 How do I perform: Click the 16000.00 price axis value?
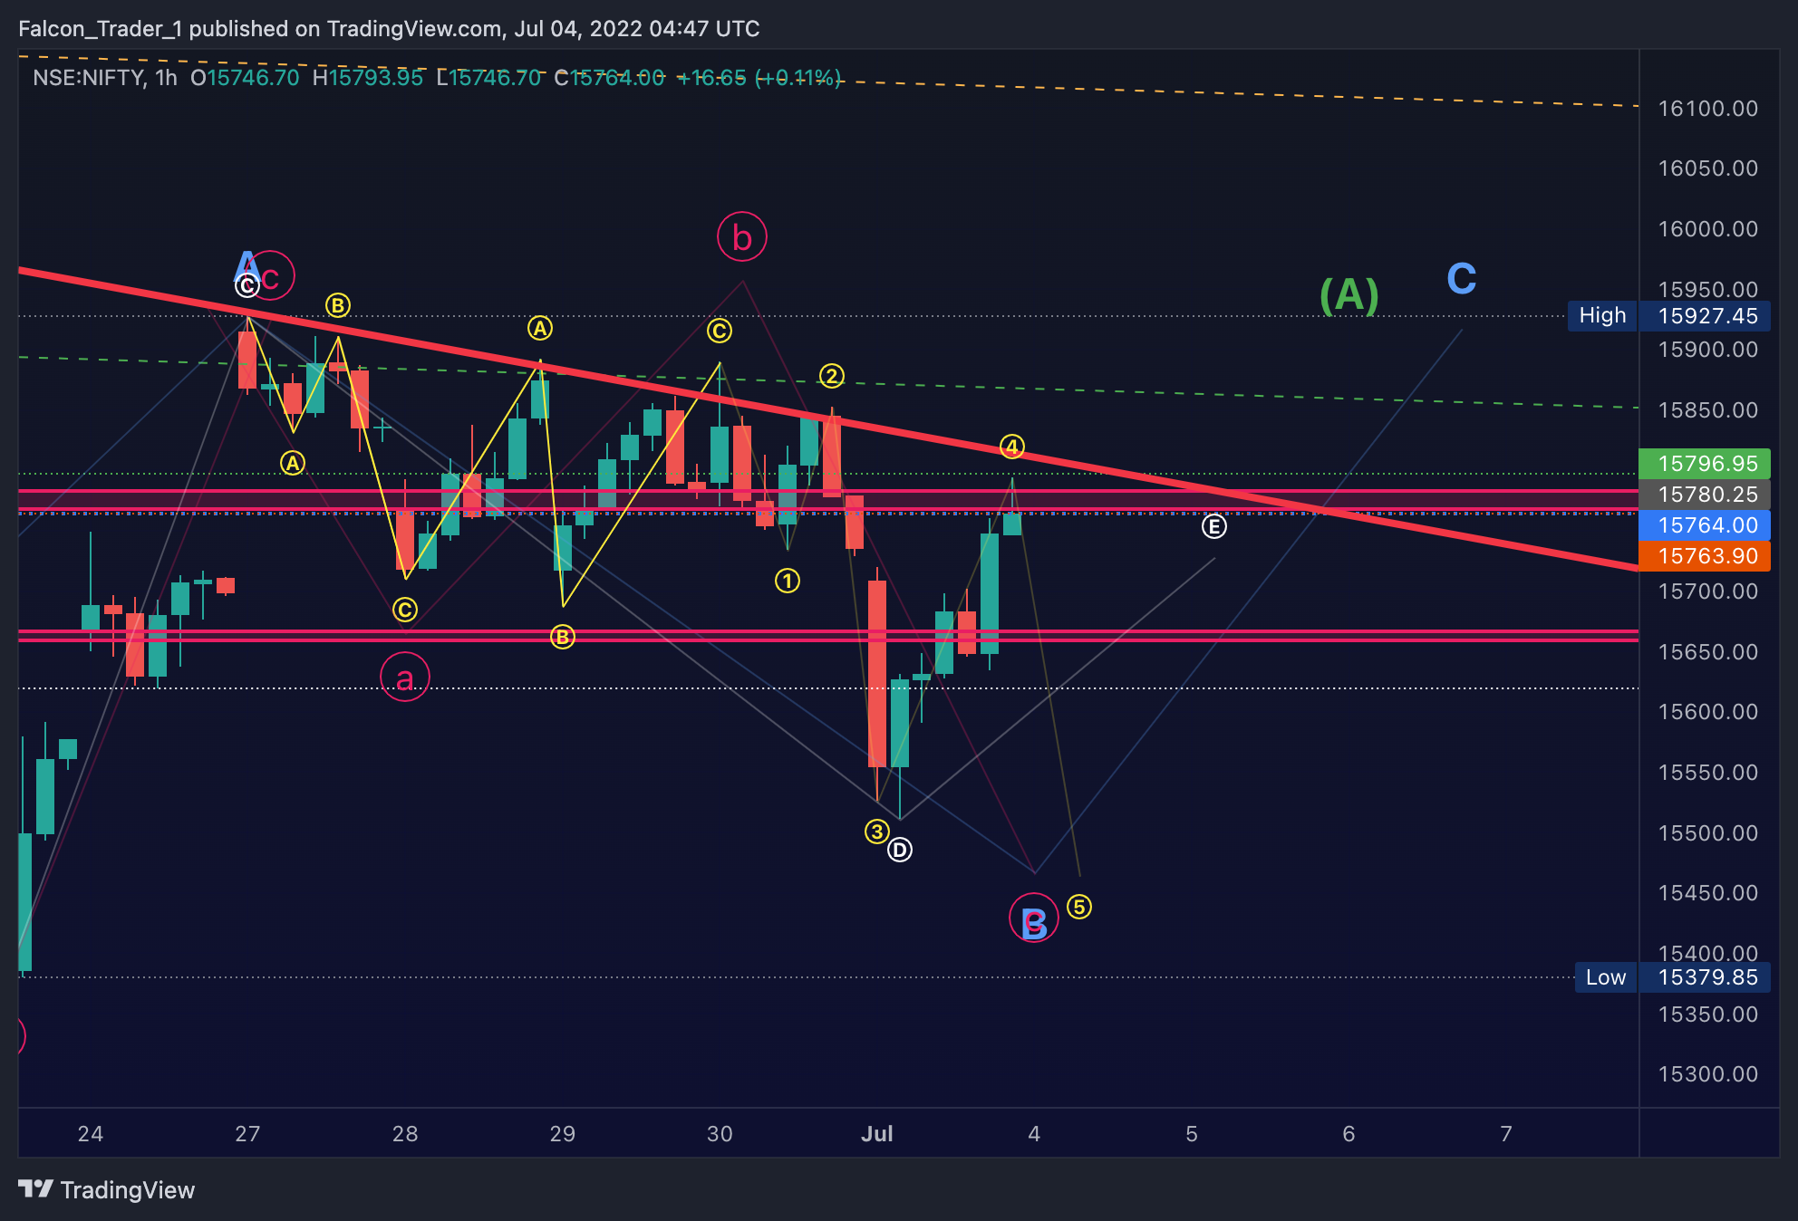click(1708, 229)
